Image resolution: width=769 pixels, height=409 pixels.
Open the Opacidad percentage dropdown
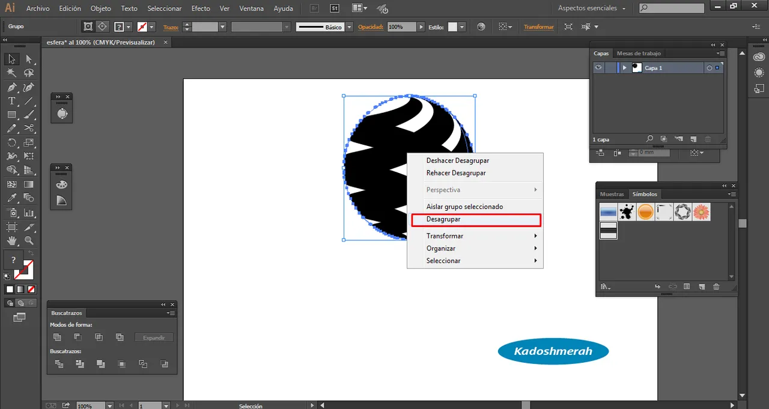(x=421, y=27)
